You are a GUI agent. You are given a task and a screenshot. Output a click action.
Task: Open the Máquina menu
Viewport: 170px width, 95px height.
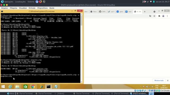[14, 8]
